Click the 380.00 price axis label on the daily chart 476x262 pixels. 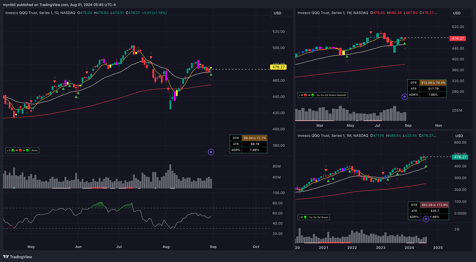click(x=279, y=146)
